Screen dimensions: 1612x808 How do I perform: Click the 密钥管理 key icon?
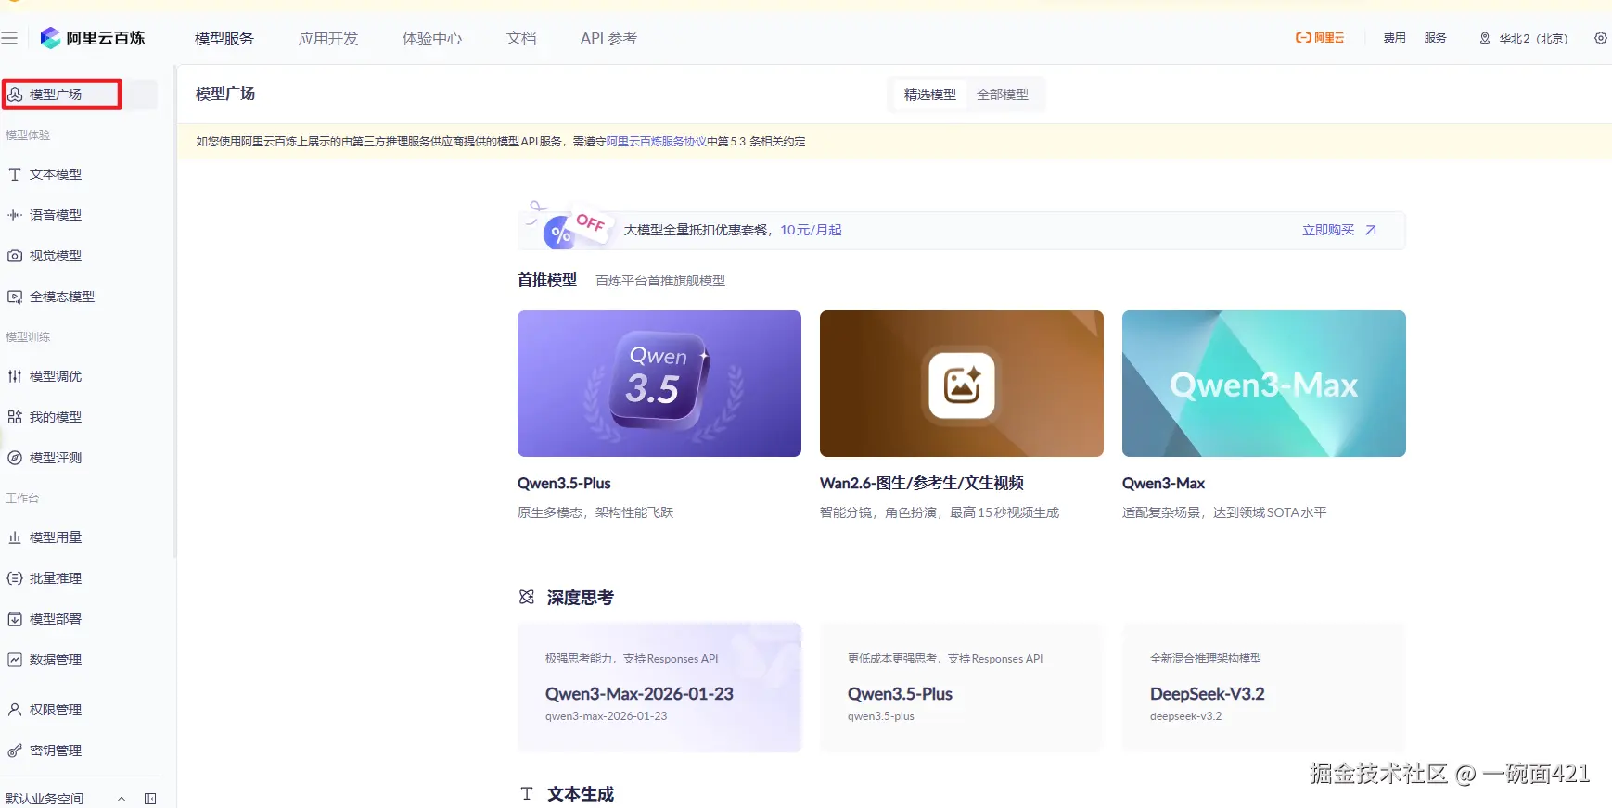point(15,751)
